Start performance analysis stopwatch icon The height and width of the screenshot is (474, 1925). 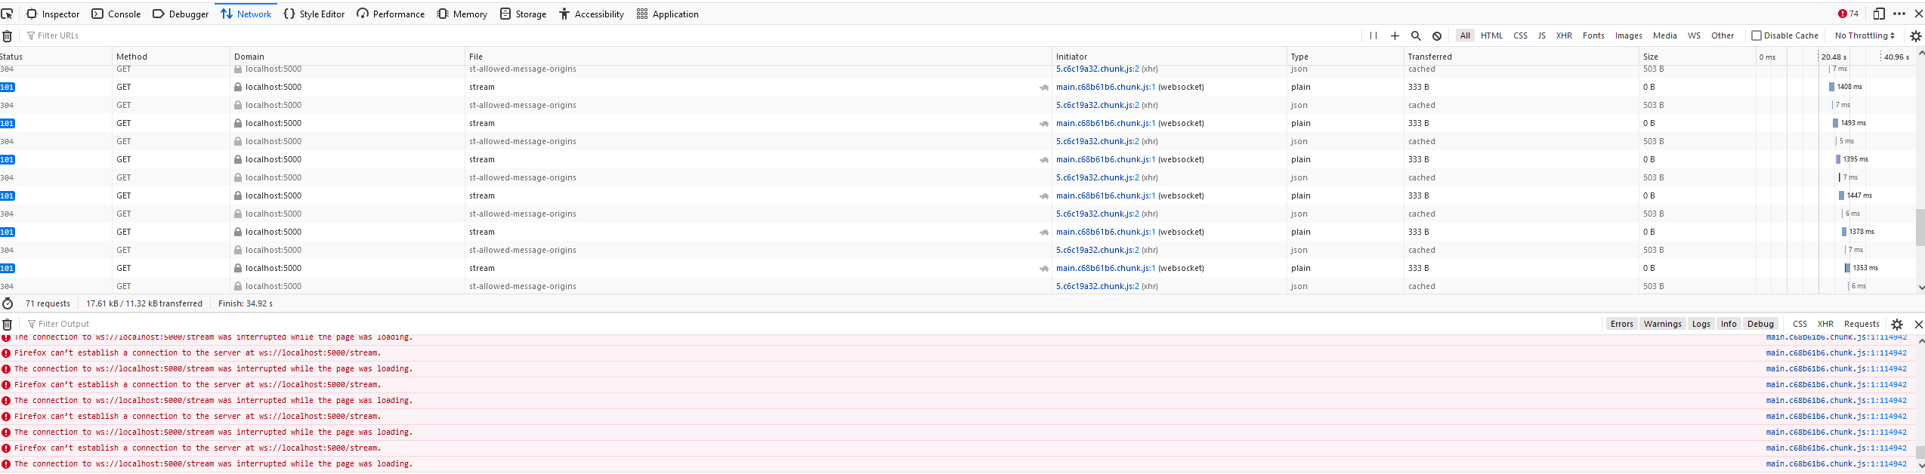pos(8,303)
